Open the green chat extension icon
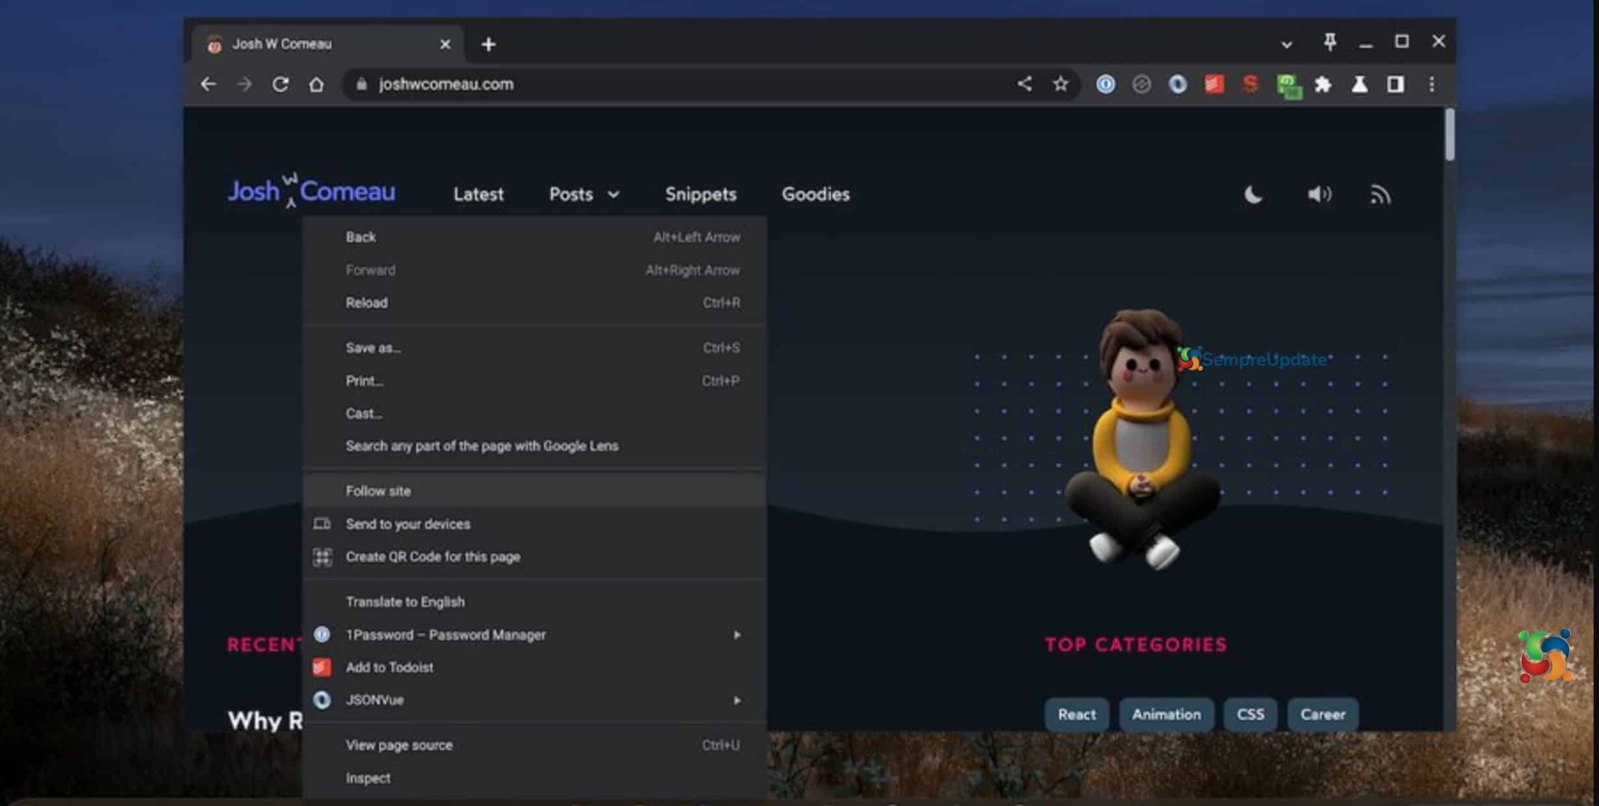Image resolution: width=1599 pixels, height=806 pixels. [x=1288, y=86]
